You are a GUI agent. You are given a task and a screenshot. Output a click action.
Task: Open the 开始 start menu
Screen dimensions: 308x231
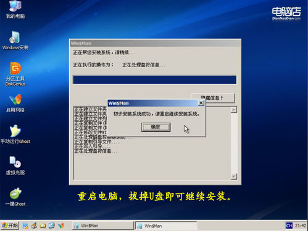[x=10, y=225]
